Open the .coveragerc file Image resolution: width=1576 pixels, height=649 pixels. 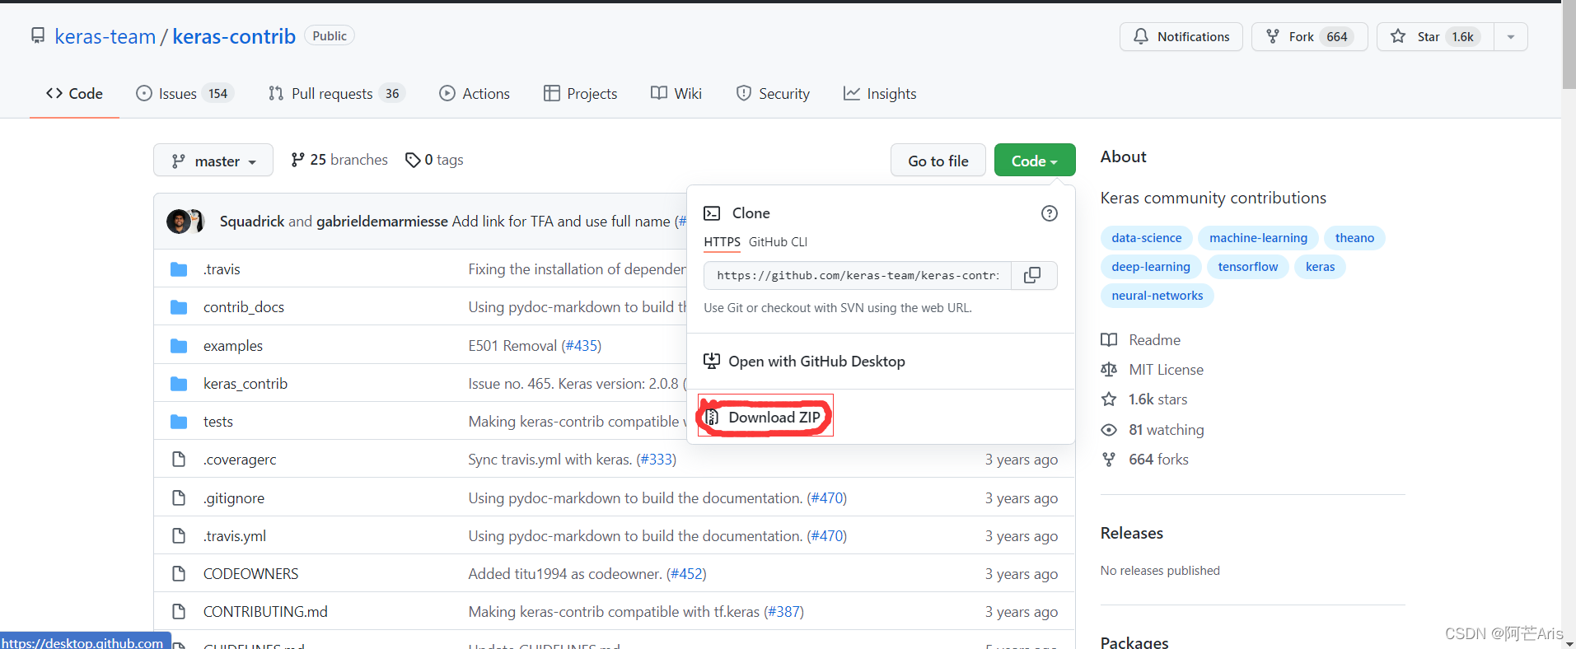click(240, 460)
